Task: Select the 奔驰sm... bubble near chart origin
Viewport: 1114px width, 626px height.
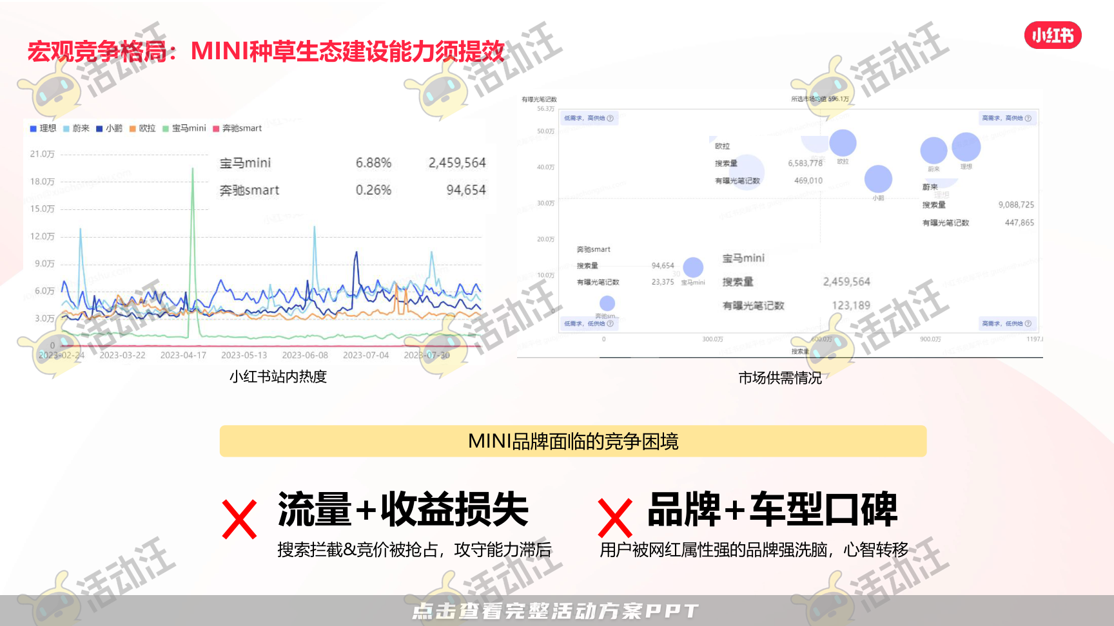Action: (607, 303)
